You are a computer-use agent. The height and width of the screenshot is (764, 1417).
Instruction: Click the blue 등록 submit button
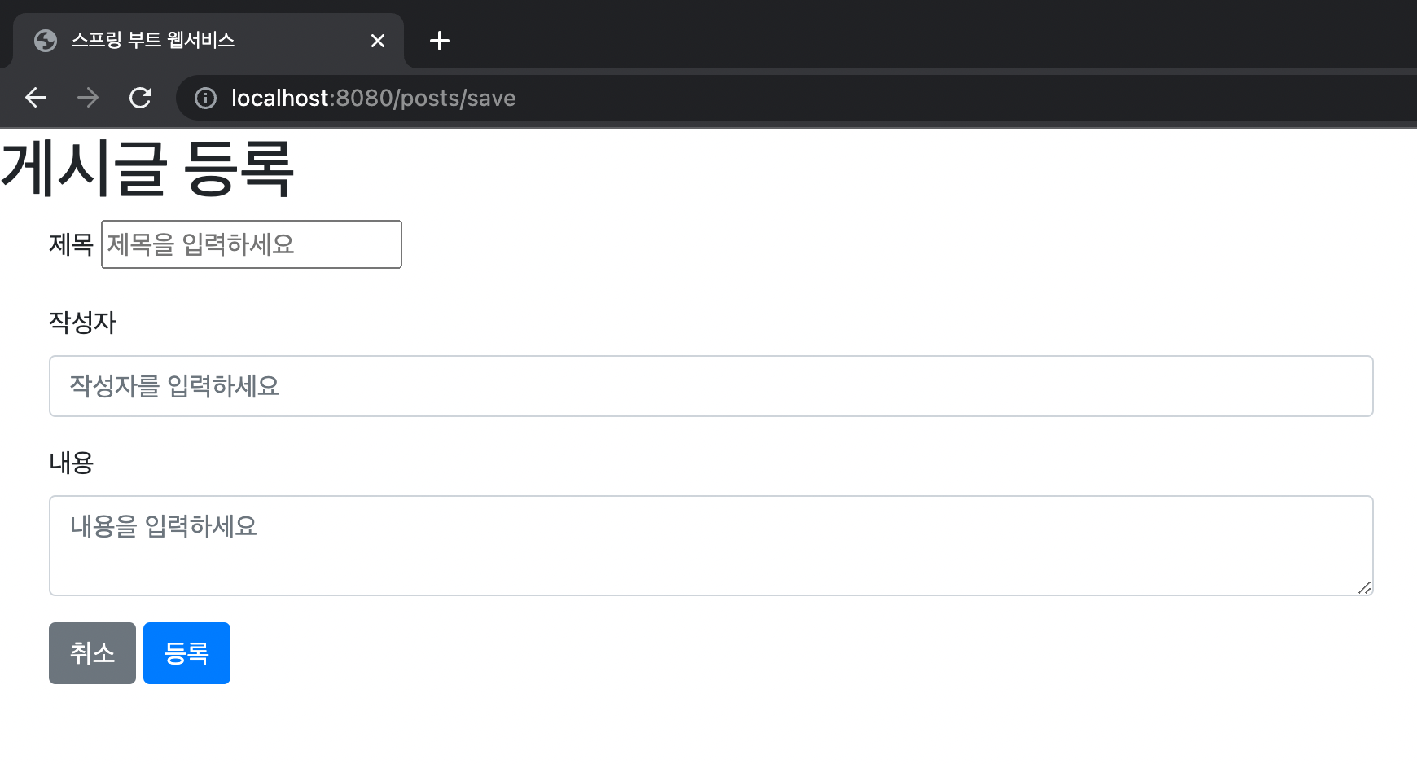pyautogui.click(x=186, y=653)
